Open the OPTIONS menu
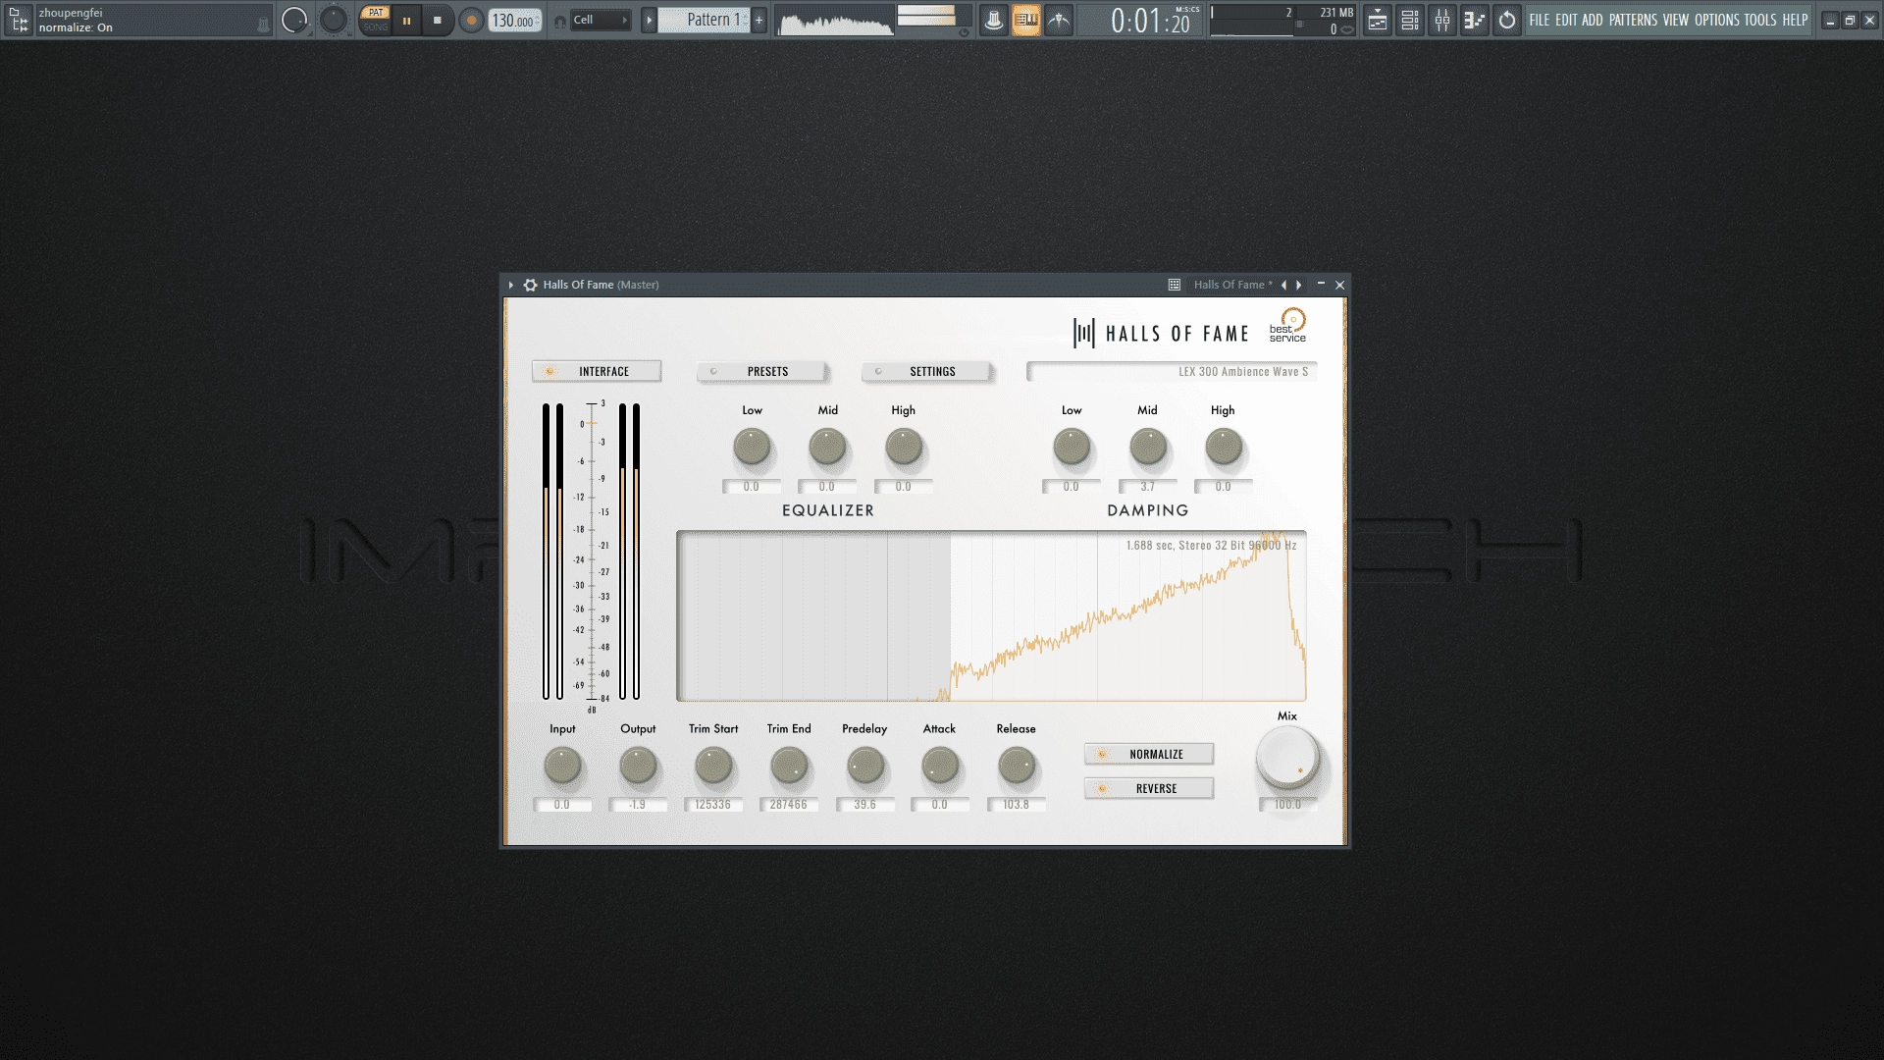Screen dimensions: 1884x1060 tap(1717, 20)
